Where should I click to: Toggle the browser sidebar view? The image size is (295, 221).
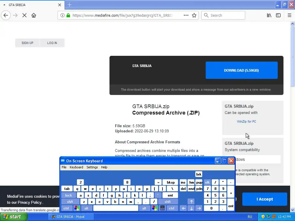click(278, 15)
